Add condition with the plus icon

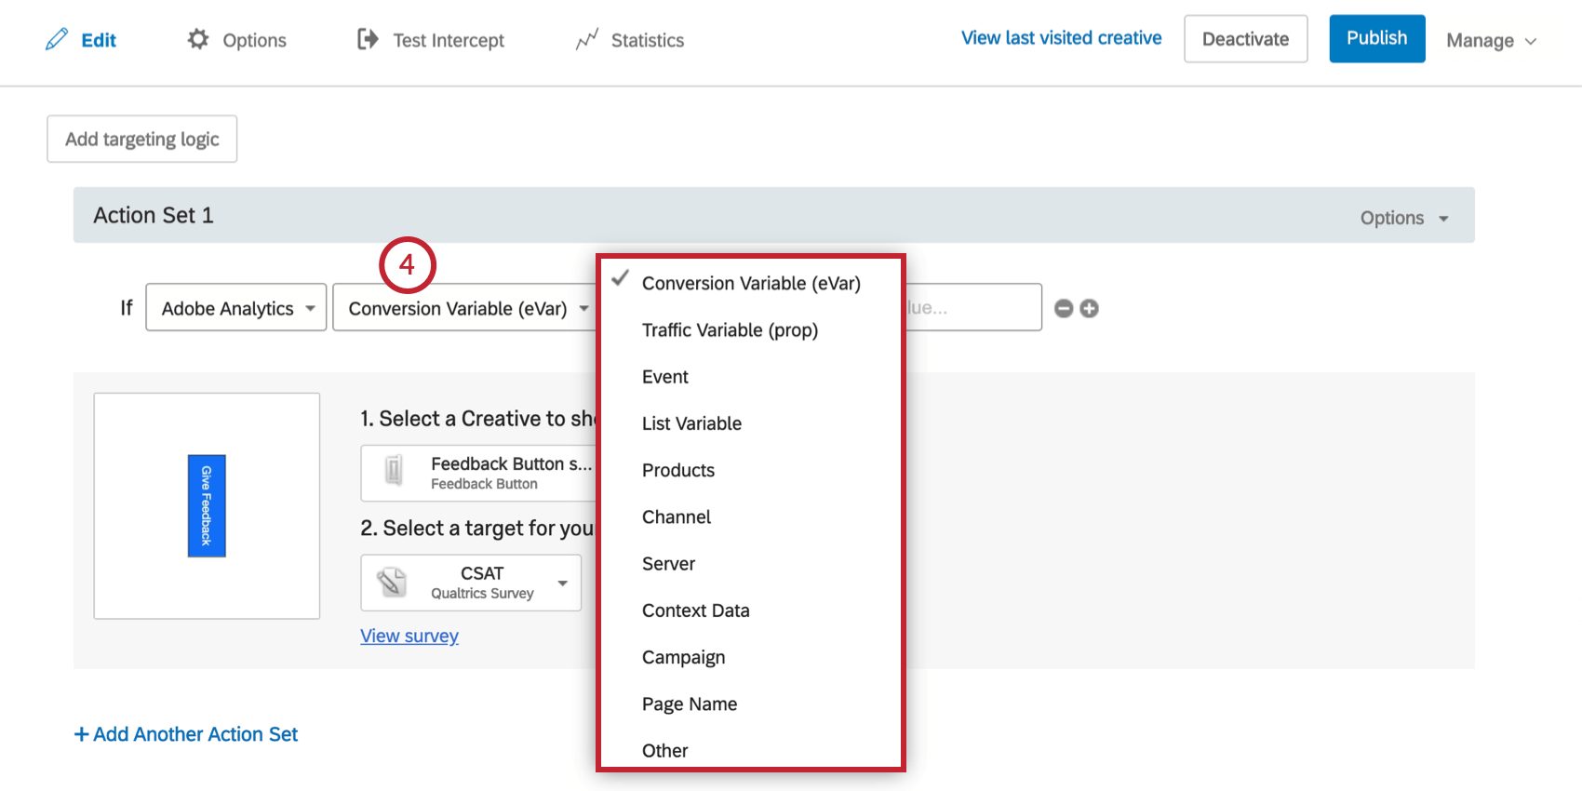(x=1089, y=308)
